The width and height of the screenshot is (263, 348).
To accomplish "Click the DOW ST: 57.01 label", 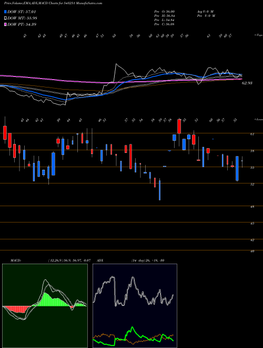I will (x=22, y=12).
